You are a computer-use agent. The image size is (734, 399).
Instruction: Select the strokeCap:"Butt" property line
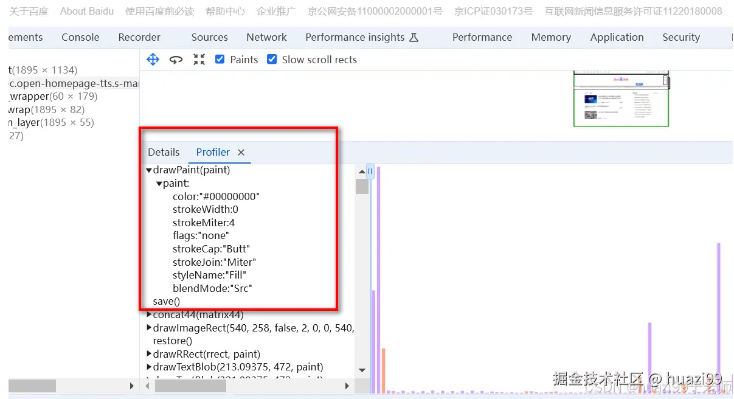(x=212, y=249)
